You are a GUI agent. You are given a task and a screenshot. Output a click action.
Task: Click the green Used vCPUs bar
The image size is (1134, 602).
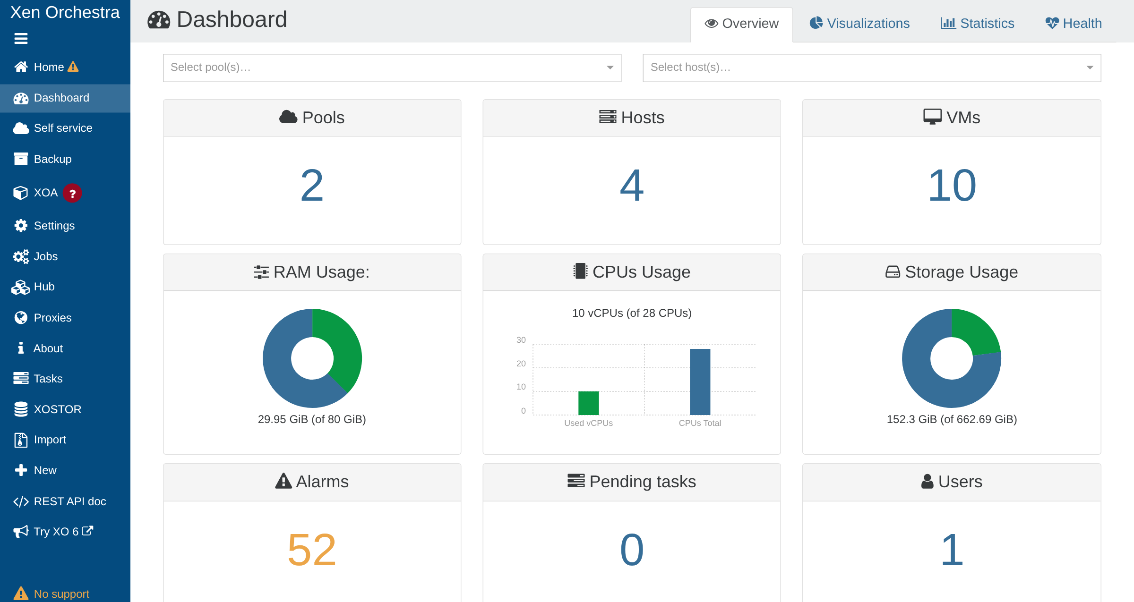(x=588, y=403)
